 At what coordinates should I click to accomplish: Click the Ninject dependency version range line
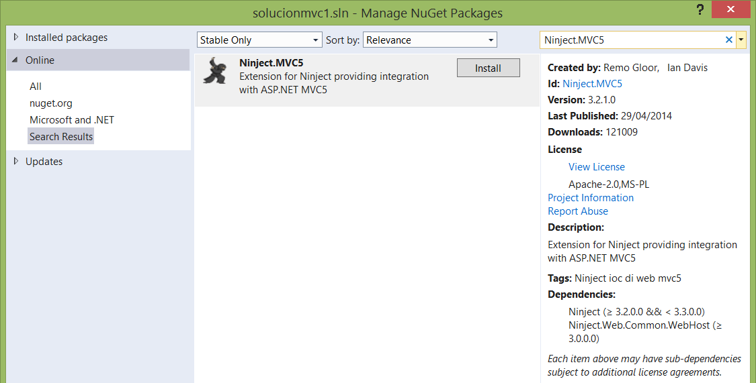click(x=636, y=312)
